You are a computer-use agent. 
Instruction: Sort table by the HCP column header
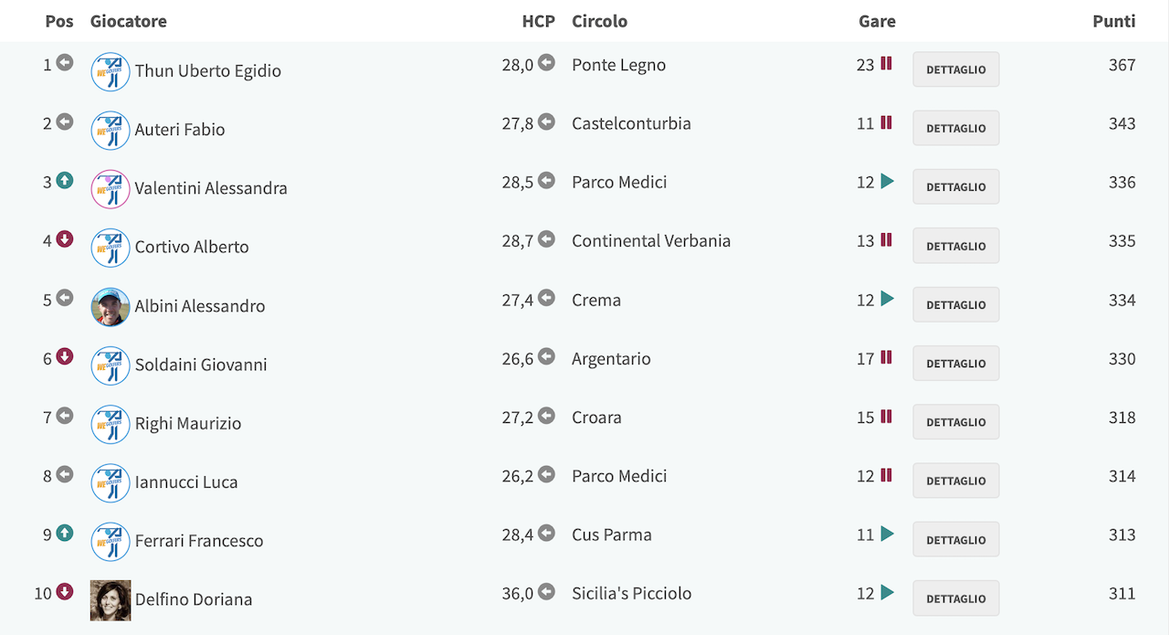click(x=539, y=21)
